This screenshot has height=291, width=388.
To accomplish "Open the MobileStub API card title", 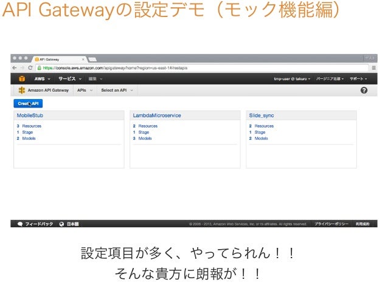I will click(30, 115).
